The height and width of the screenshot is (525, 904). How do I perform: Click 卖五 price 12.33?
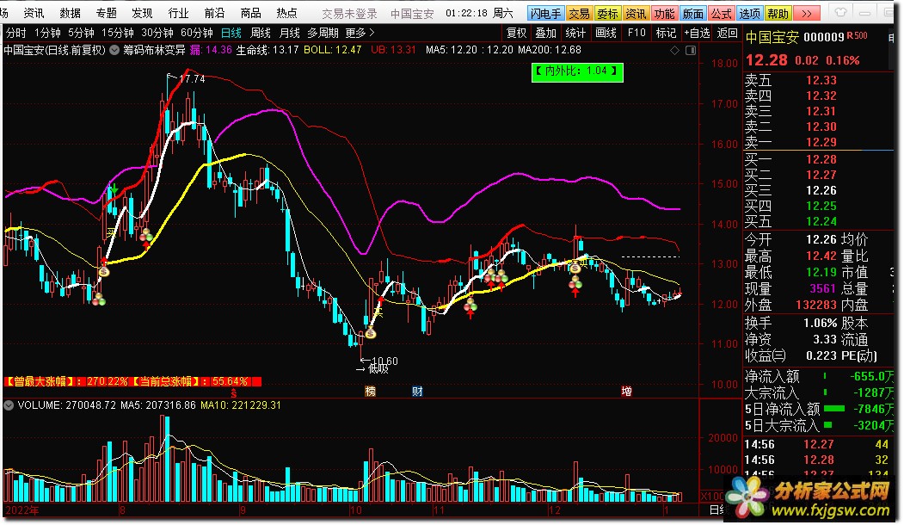pyautogui.click(x=821, y=80)
